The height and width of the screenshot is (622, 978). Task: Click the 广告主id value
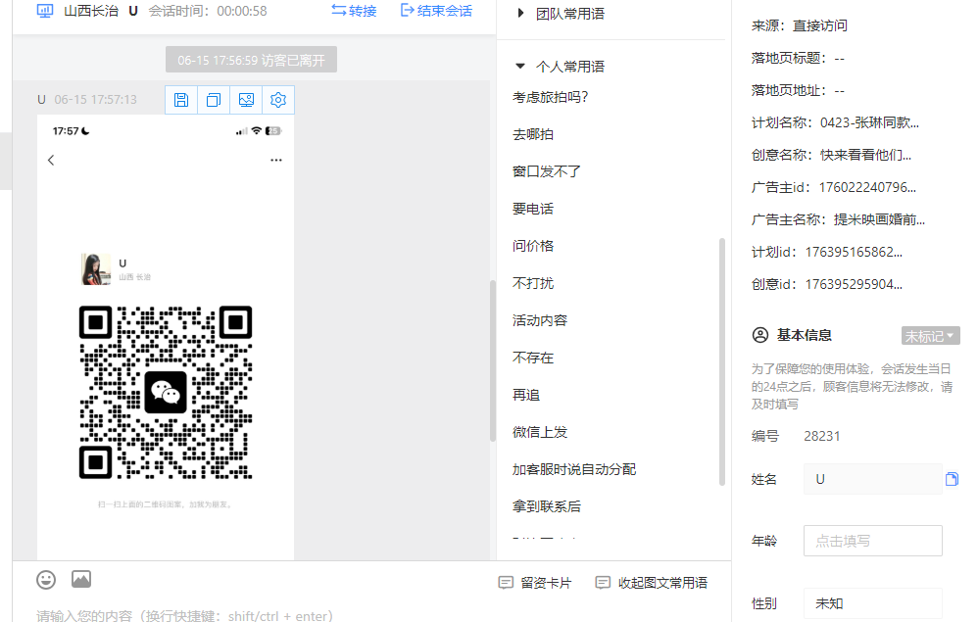[x=867, y=188]
